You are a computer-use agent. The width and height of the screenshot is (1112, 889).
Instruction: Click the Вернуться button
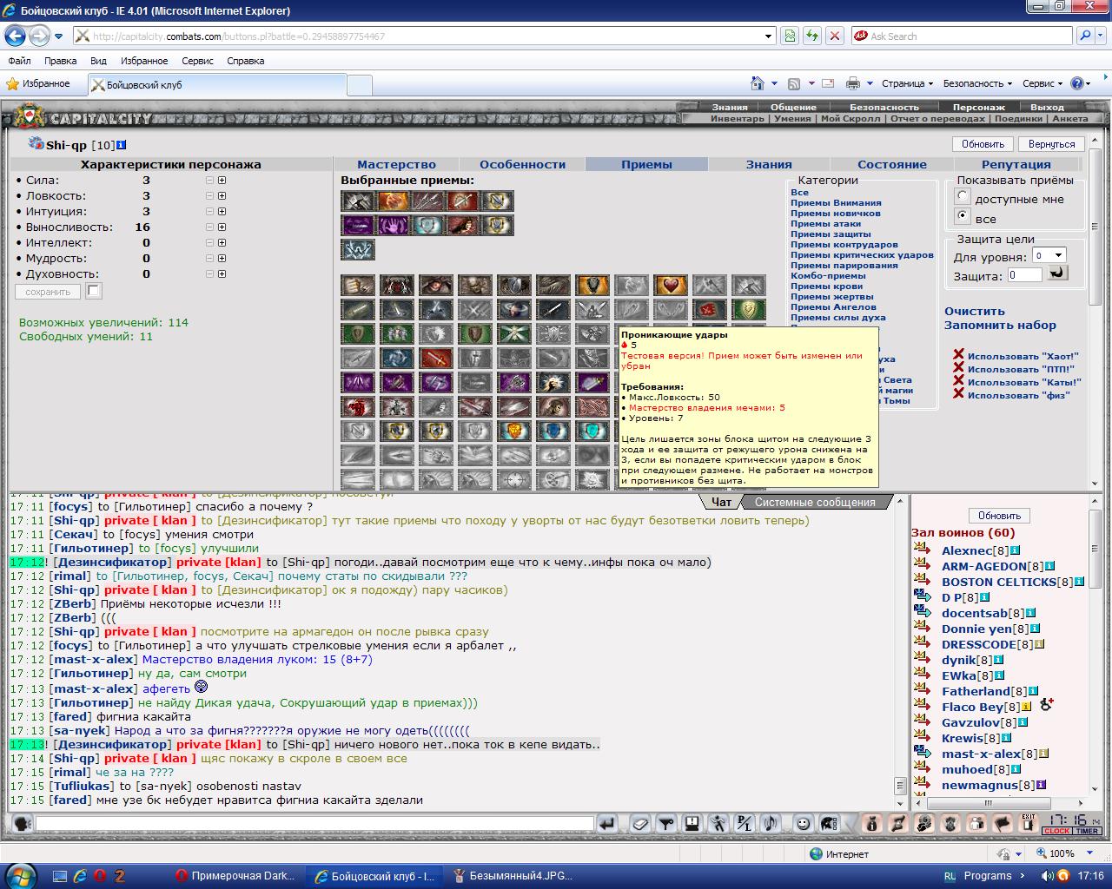point(1051,144)
